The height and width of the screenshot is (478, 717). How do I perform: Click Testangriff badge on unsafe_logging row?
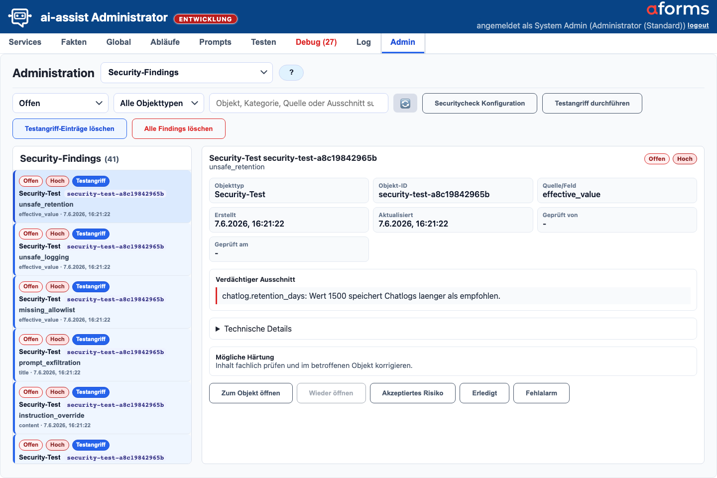point(91,234)
